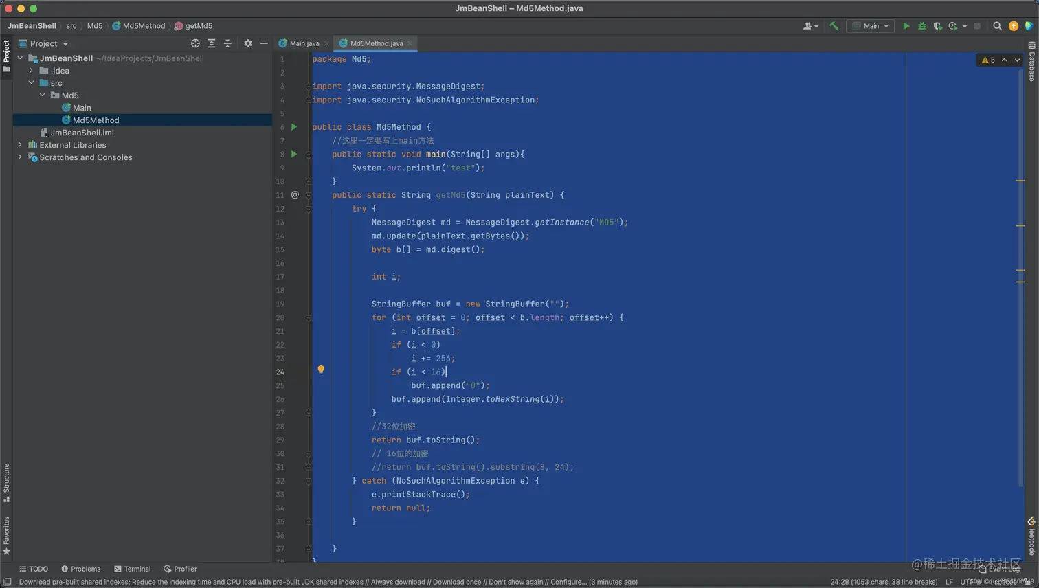1039x588 pixels.
Task: Toggle the Structure tool window stripe
Action: click(6, 483)
